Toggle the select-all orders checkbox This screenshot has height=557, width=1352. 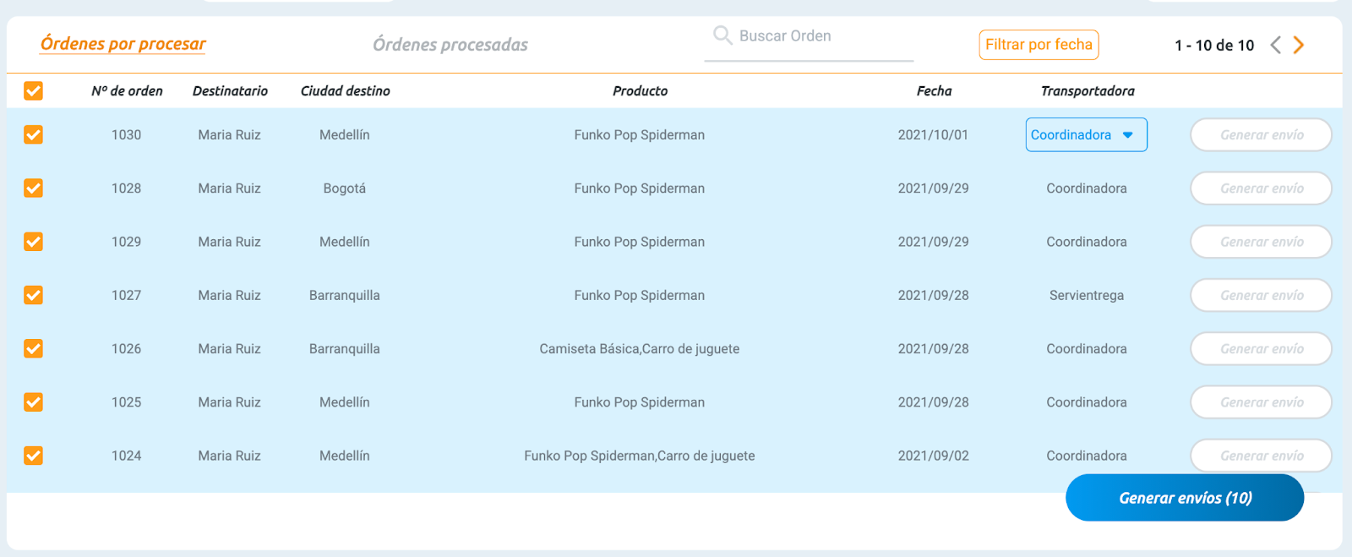point(34,90)
